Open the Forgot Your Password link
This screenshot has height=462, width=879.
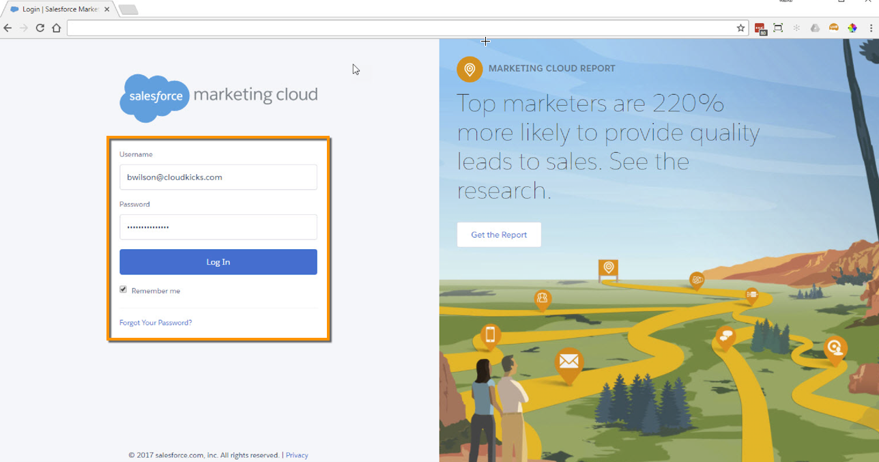(156, 322)
